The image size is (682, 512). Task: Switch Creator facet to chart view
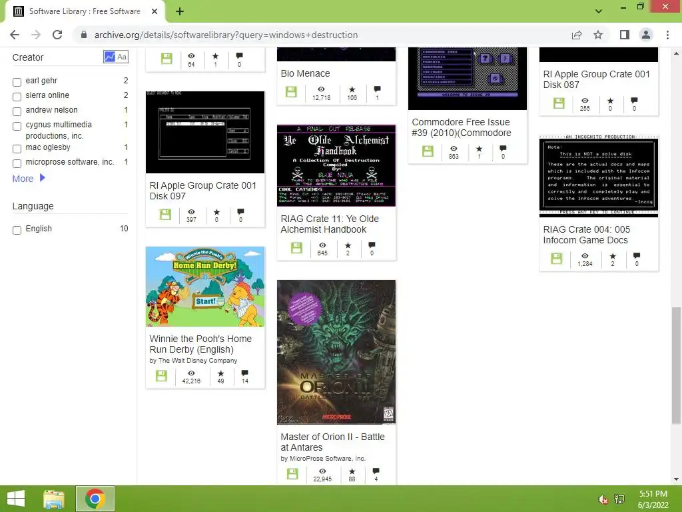pyautogui.click(x=110, y=57)
